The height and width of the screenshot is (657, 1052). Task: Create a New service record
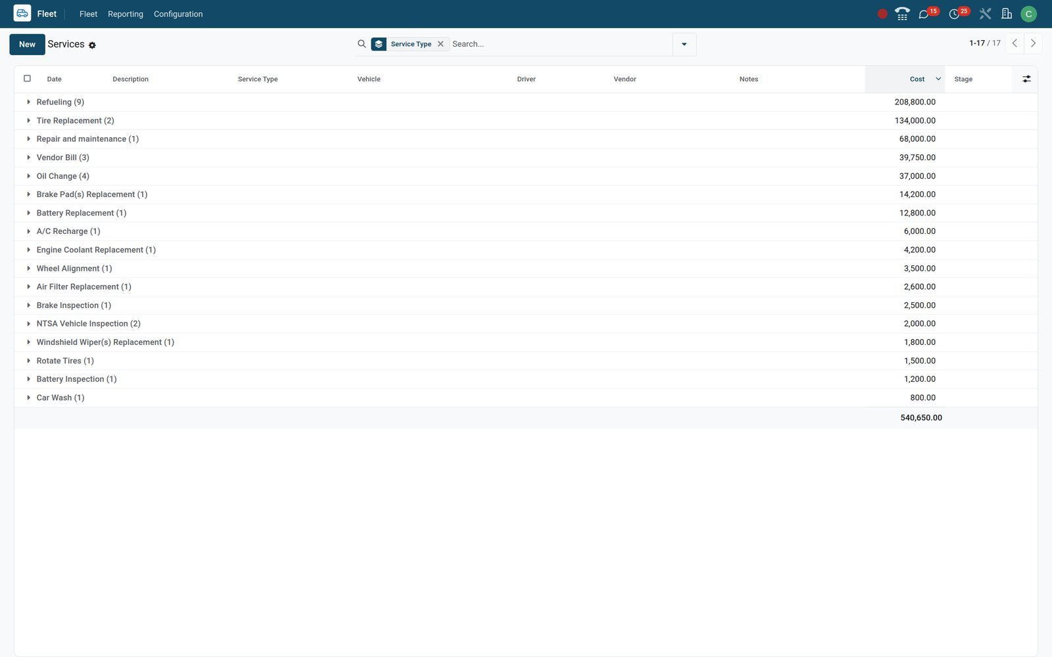[27, 44]
